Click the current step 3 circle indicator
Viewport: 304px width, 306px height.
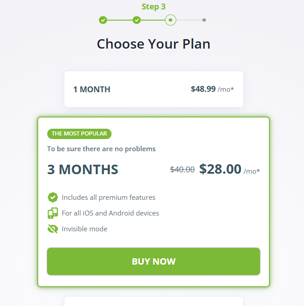[x=170, y=20]
